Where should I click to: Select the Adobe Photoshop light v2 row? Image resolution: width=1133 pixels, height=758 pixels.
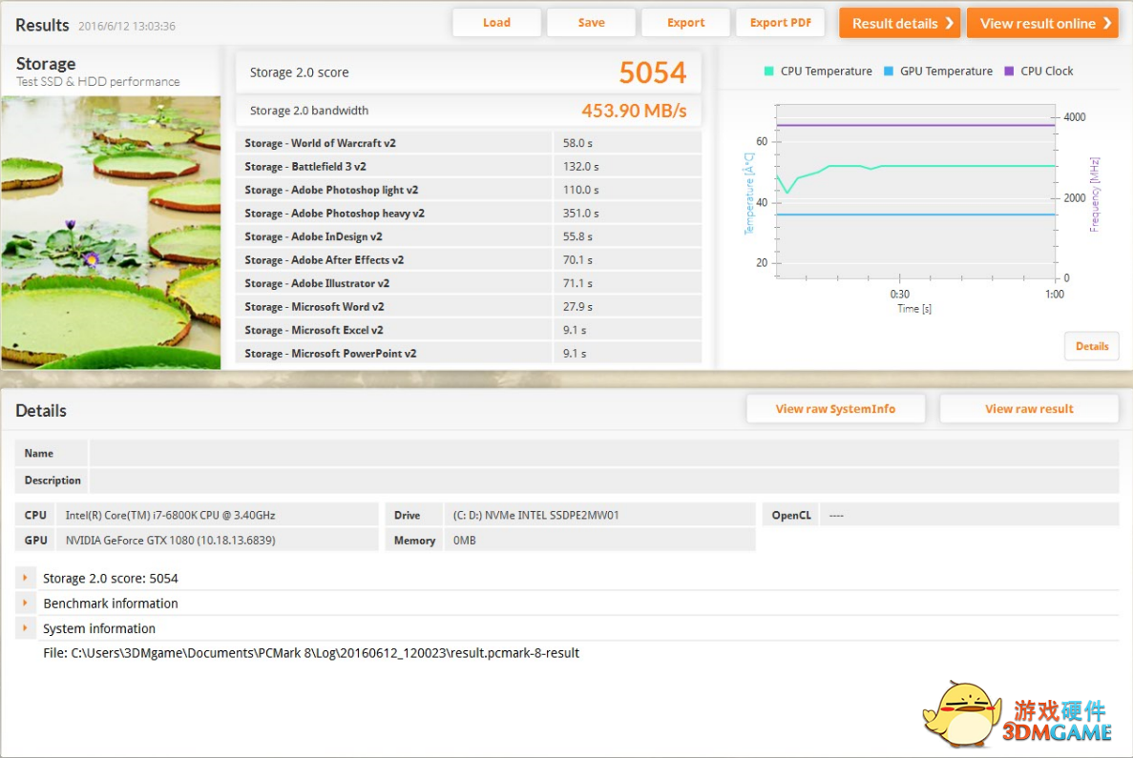coord(469,190)
